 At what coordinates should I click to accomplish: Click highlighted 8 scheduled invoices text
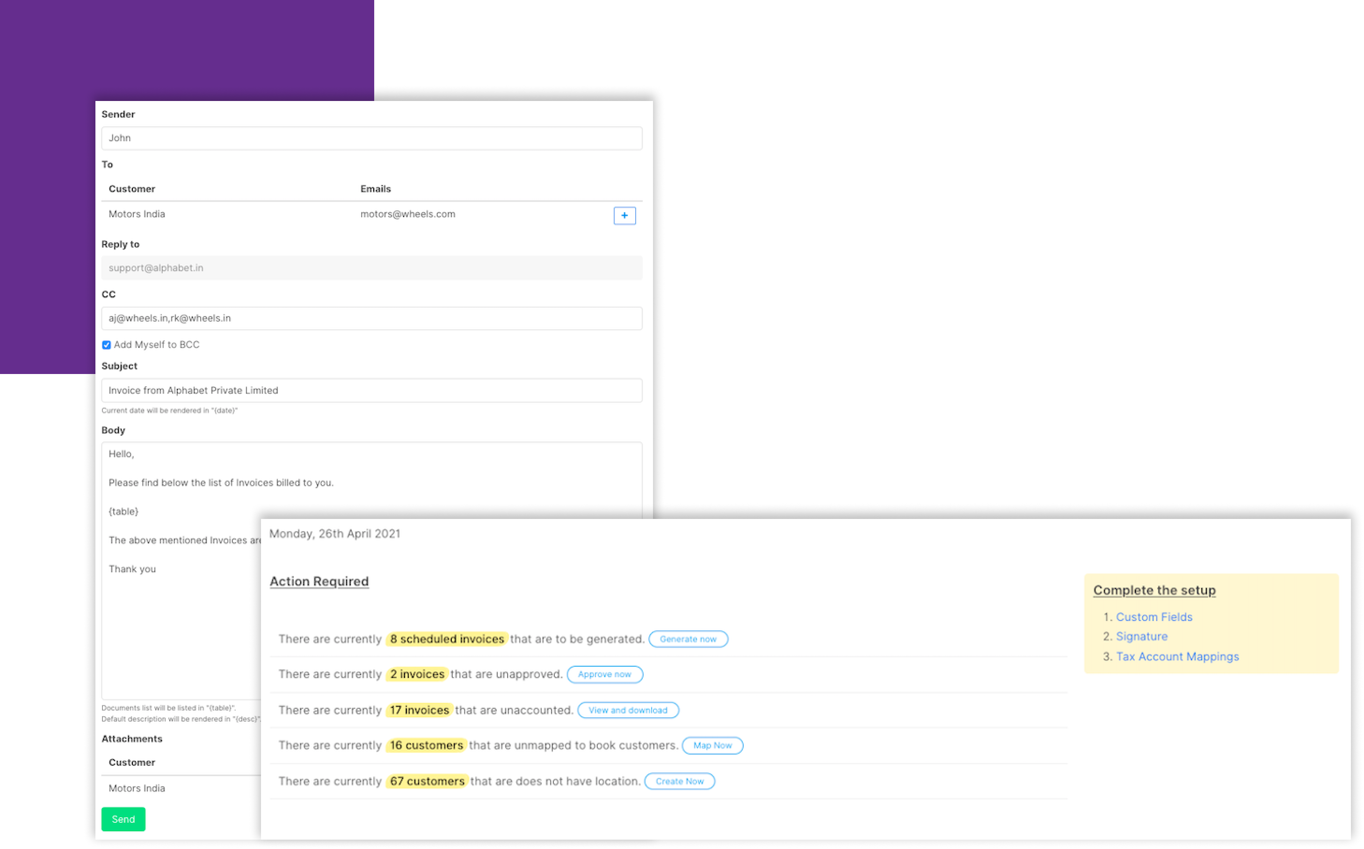pos(447,639)
